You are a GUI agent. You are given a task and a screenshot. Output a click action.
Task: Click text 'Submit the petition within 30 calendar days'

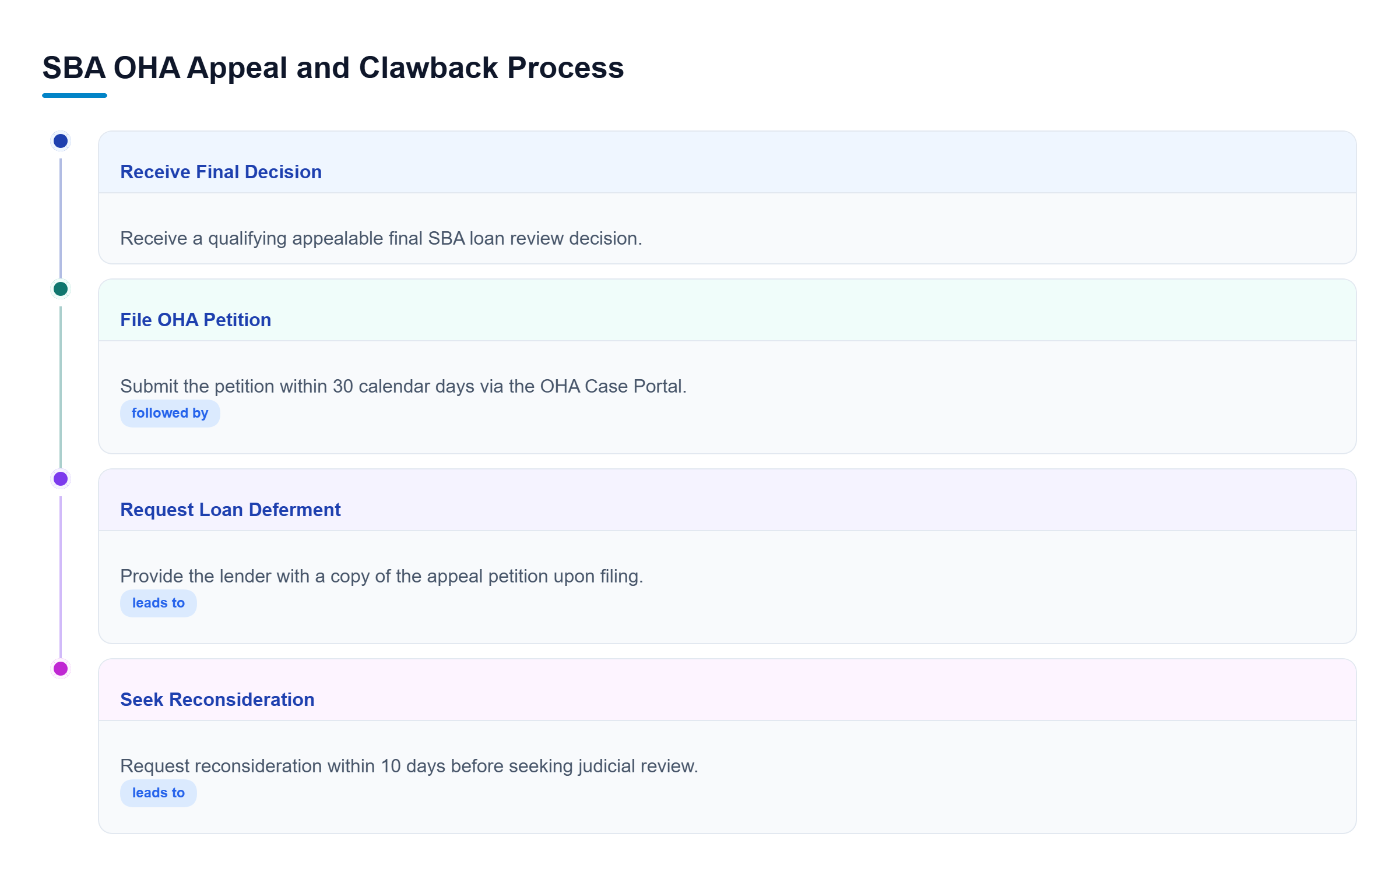click(297, 386)
